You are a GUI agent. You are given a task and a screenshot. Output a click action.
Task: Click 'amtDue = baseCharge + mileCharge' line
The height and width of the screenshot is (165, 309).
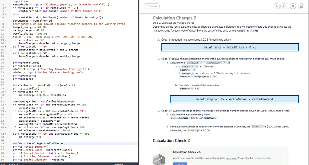click(38, 144)
